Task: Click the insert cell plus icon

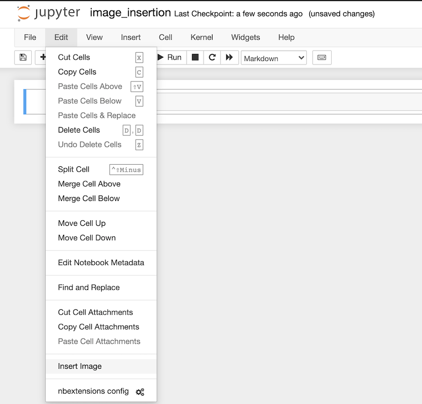Action: click(42, 57)
